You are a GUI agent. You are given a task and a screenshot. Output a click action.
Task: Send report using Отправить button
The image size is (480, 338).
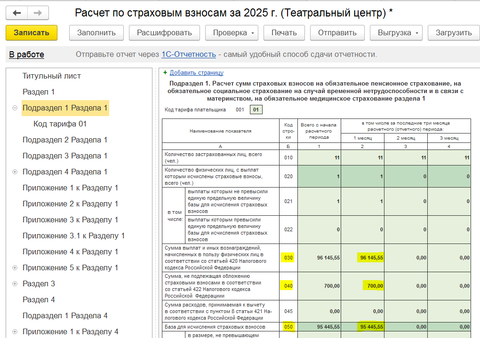337,33
